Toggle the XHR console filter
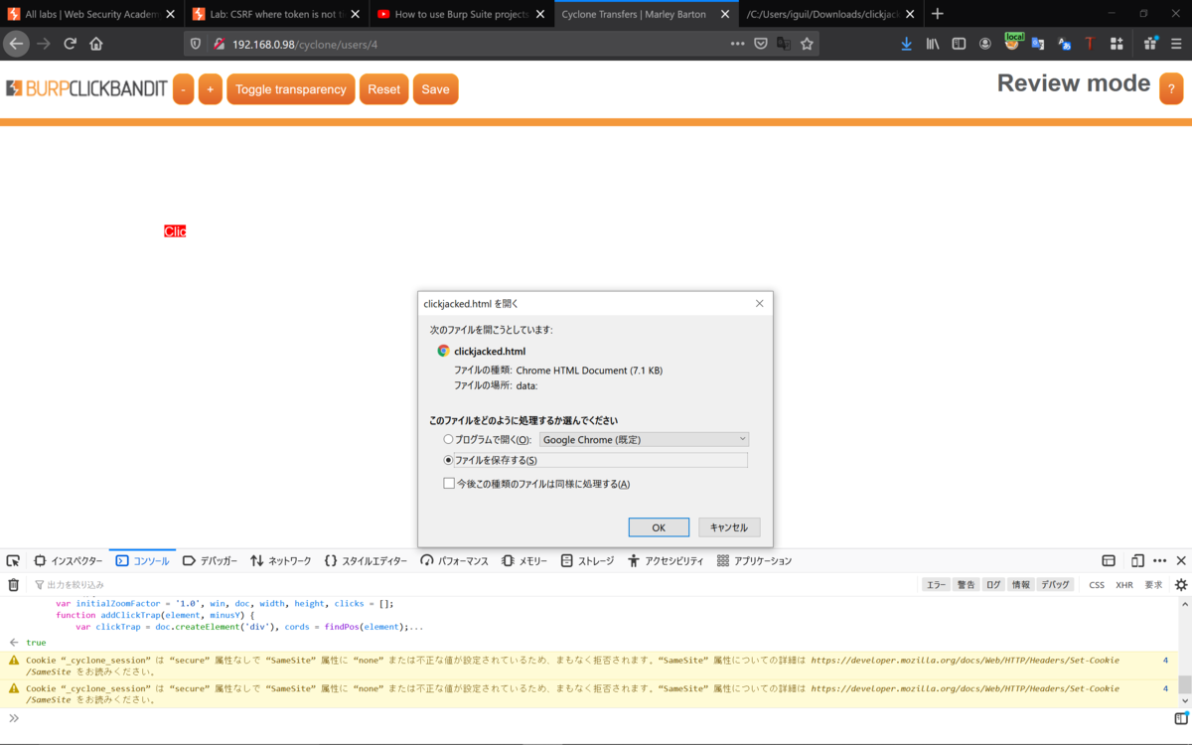Viewport: 1192px width, 745px height. pos(1124,585)
